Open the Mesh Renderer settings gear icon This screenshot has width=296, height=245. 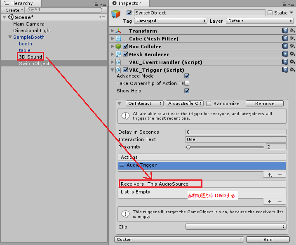pyautogui.click(x=292, y=54)
